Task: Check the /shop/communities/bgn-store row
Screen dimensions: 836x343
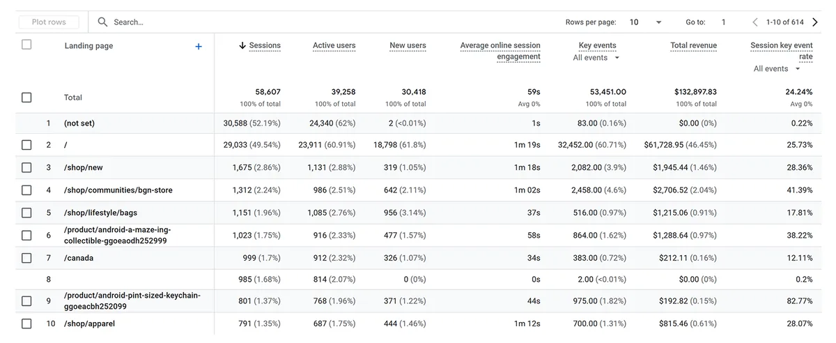Action: 26,190
